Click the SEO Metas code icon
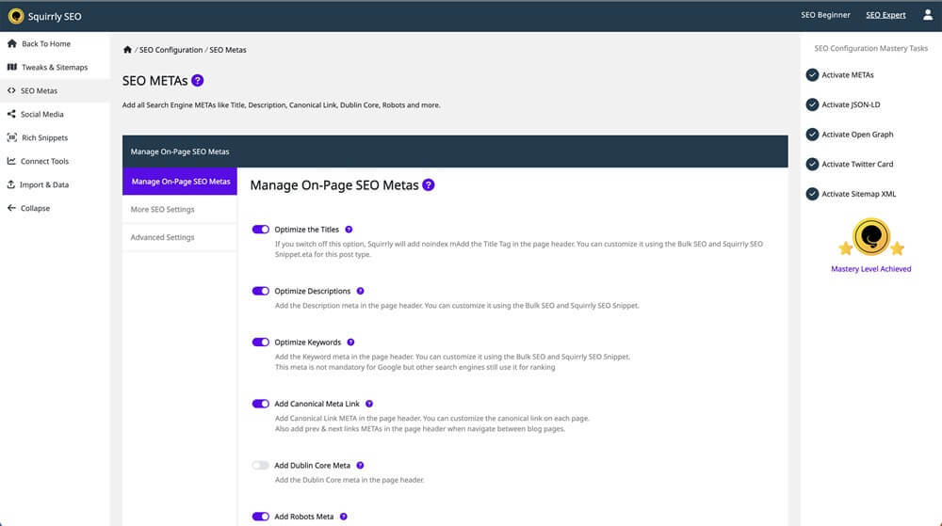 (11, 90)
